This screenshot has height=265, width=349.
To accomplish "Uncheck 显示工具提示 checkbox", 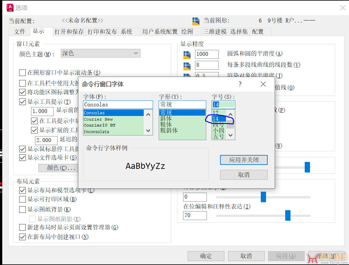I will pyautogui.click(x=22, y=102).
